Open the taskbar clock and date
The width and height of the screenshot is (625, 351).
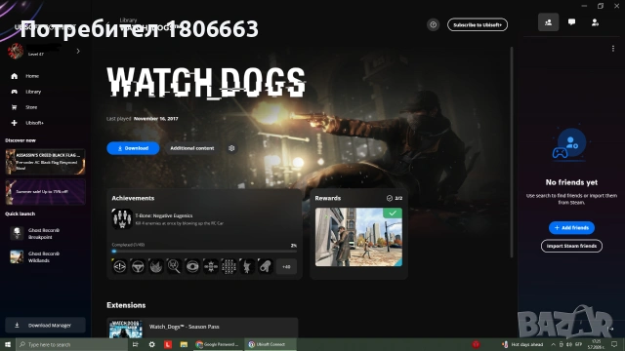[x=597, y=344]
